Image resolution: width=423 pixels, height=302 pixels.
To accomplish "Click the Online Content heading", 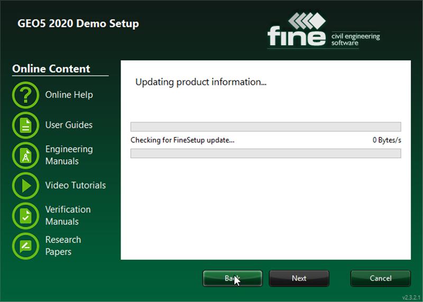I will point(51,69).
